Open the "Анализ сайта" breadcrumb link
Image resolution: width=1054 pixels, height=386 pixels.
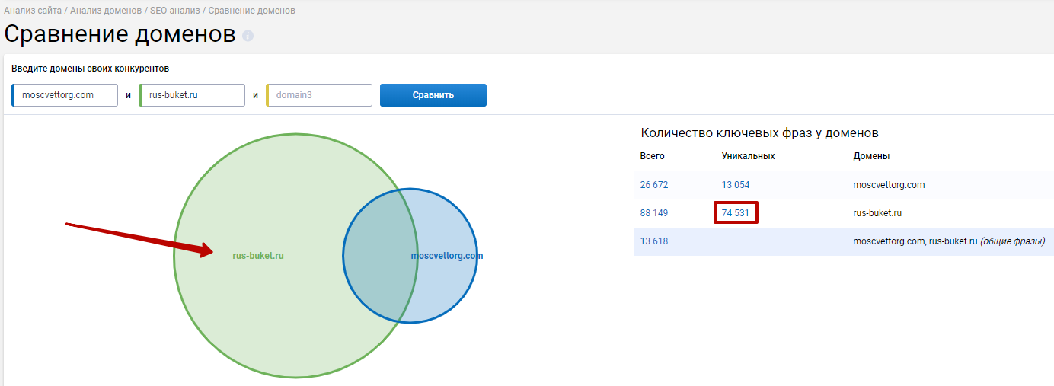tap(33, 11)
